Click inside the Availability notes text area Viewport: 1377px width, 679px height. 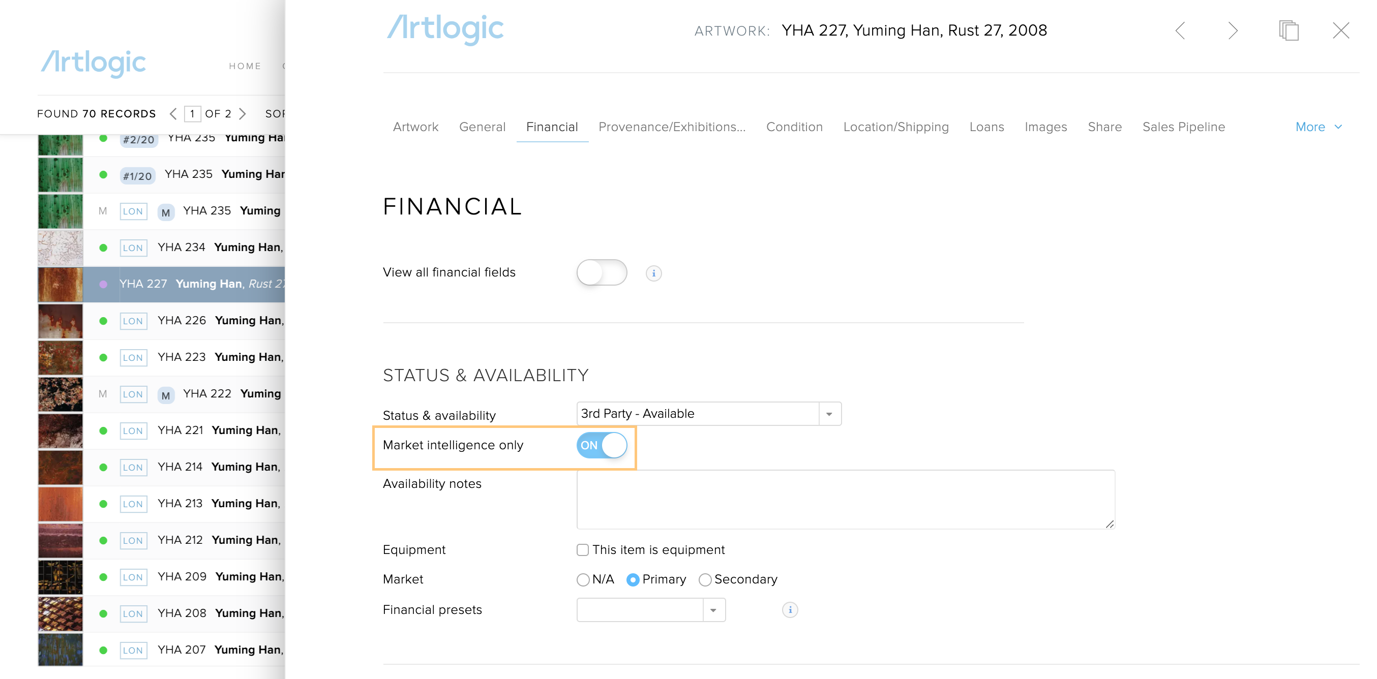click(846, 500)
